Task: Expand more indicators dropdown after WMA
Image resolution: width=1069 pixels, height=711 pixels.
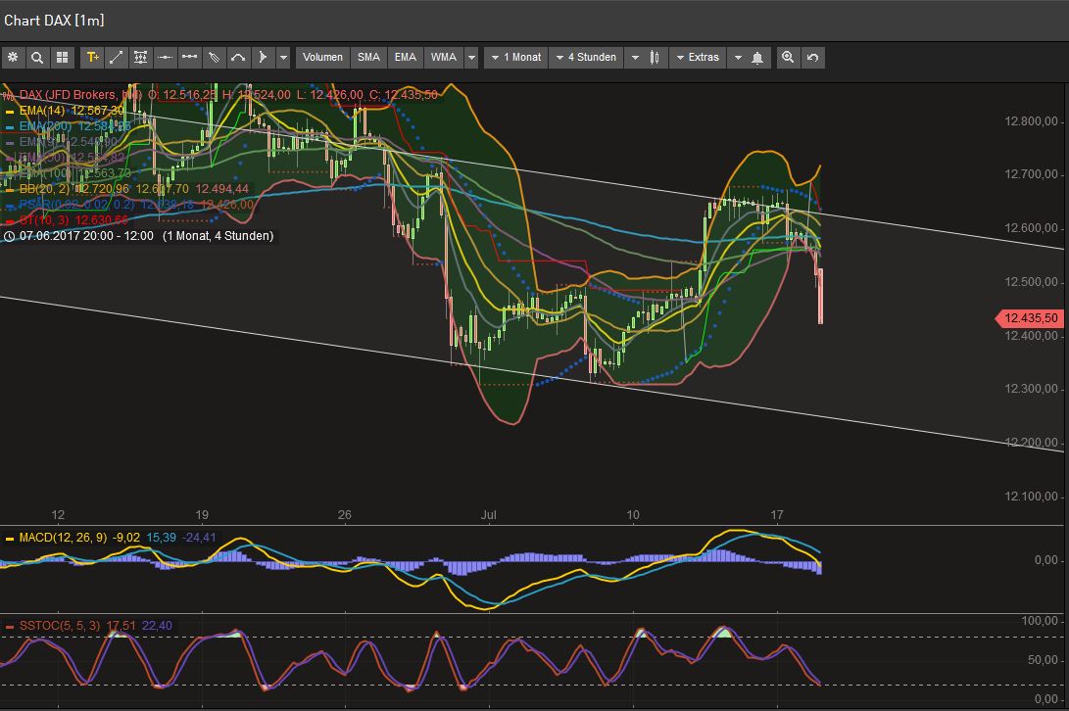Action: click(471, 57)
